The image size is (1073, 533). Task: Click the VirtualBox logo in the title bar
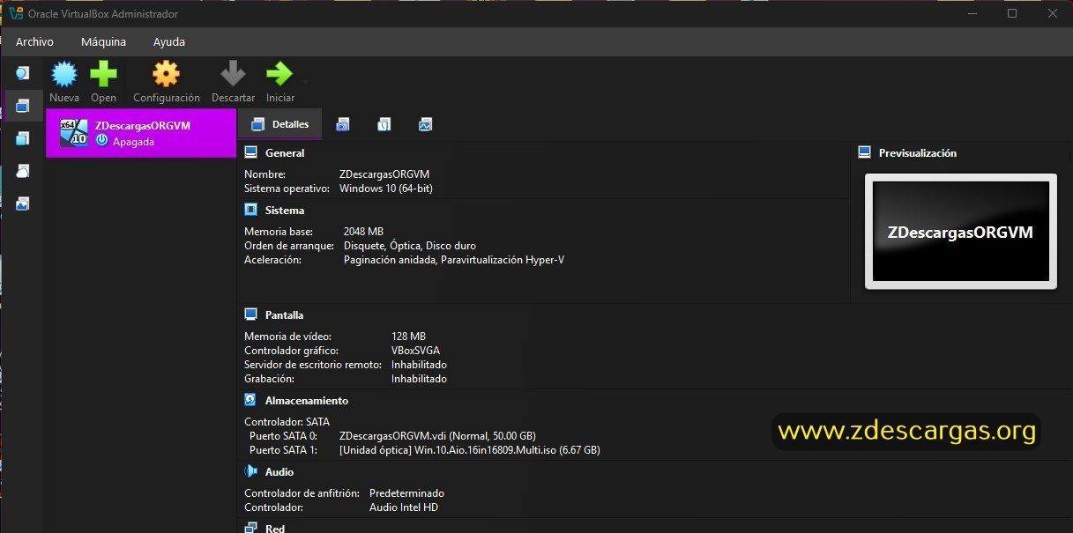click(x=15, y=13)
